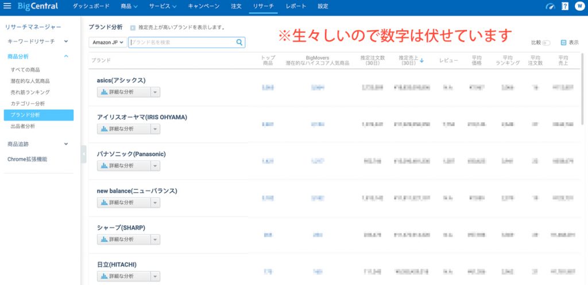
Task: Open the パナソニック 詳細な分析 dropdown arrow
Action: pyautogui.click(x=155, y=166)
